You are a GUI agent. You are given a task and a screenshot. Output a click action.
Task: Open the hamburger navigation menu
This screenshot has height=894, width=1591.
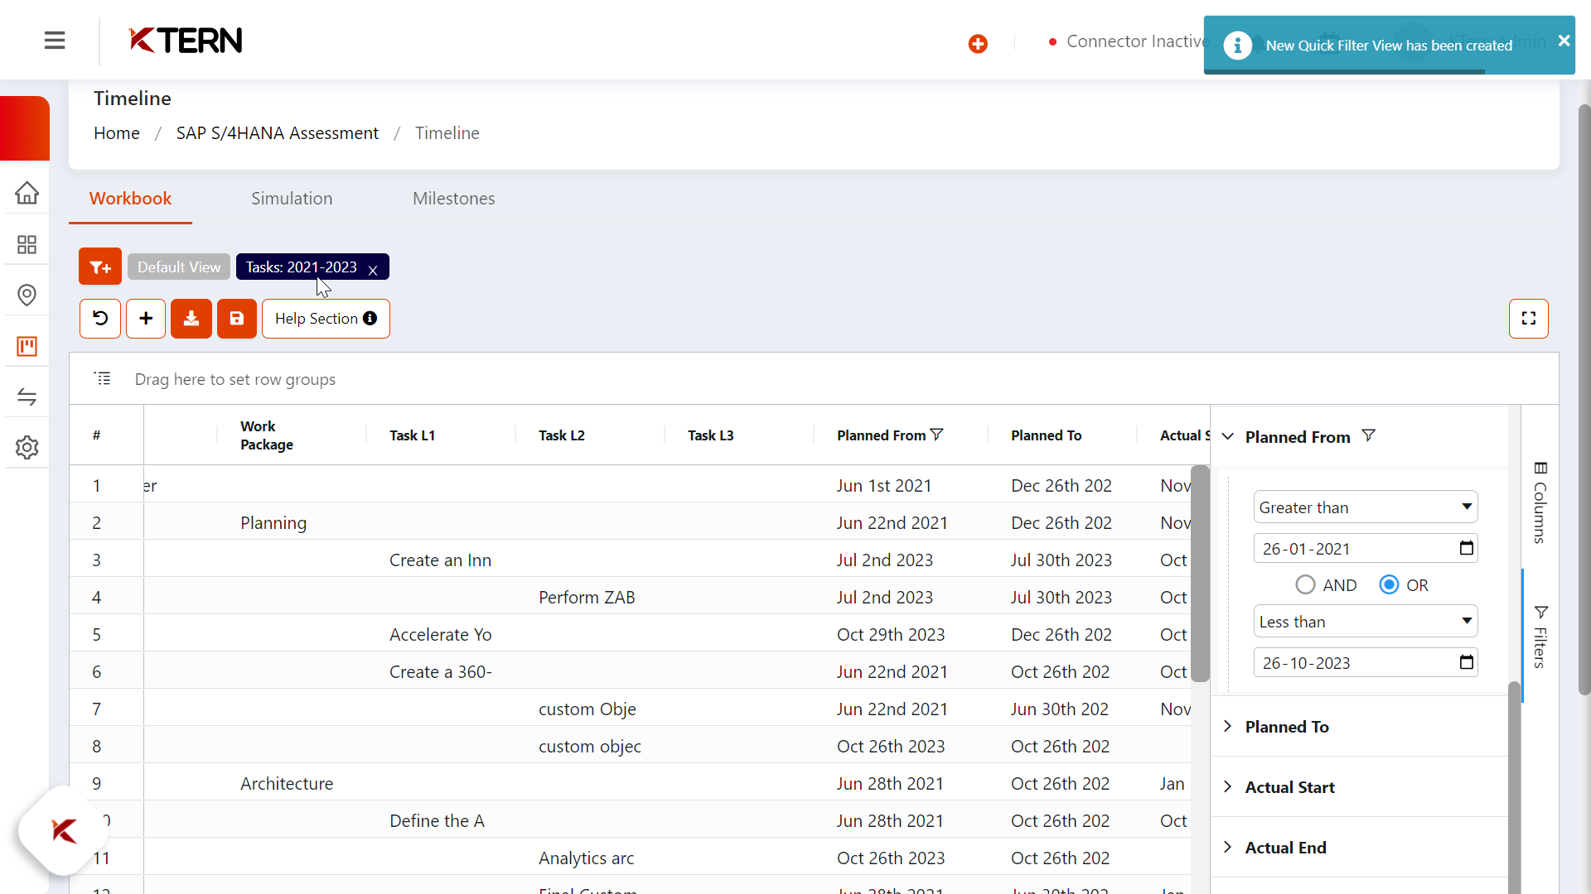pos(55,41)
